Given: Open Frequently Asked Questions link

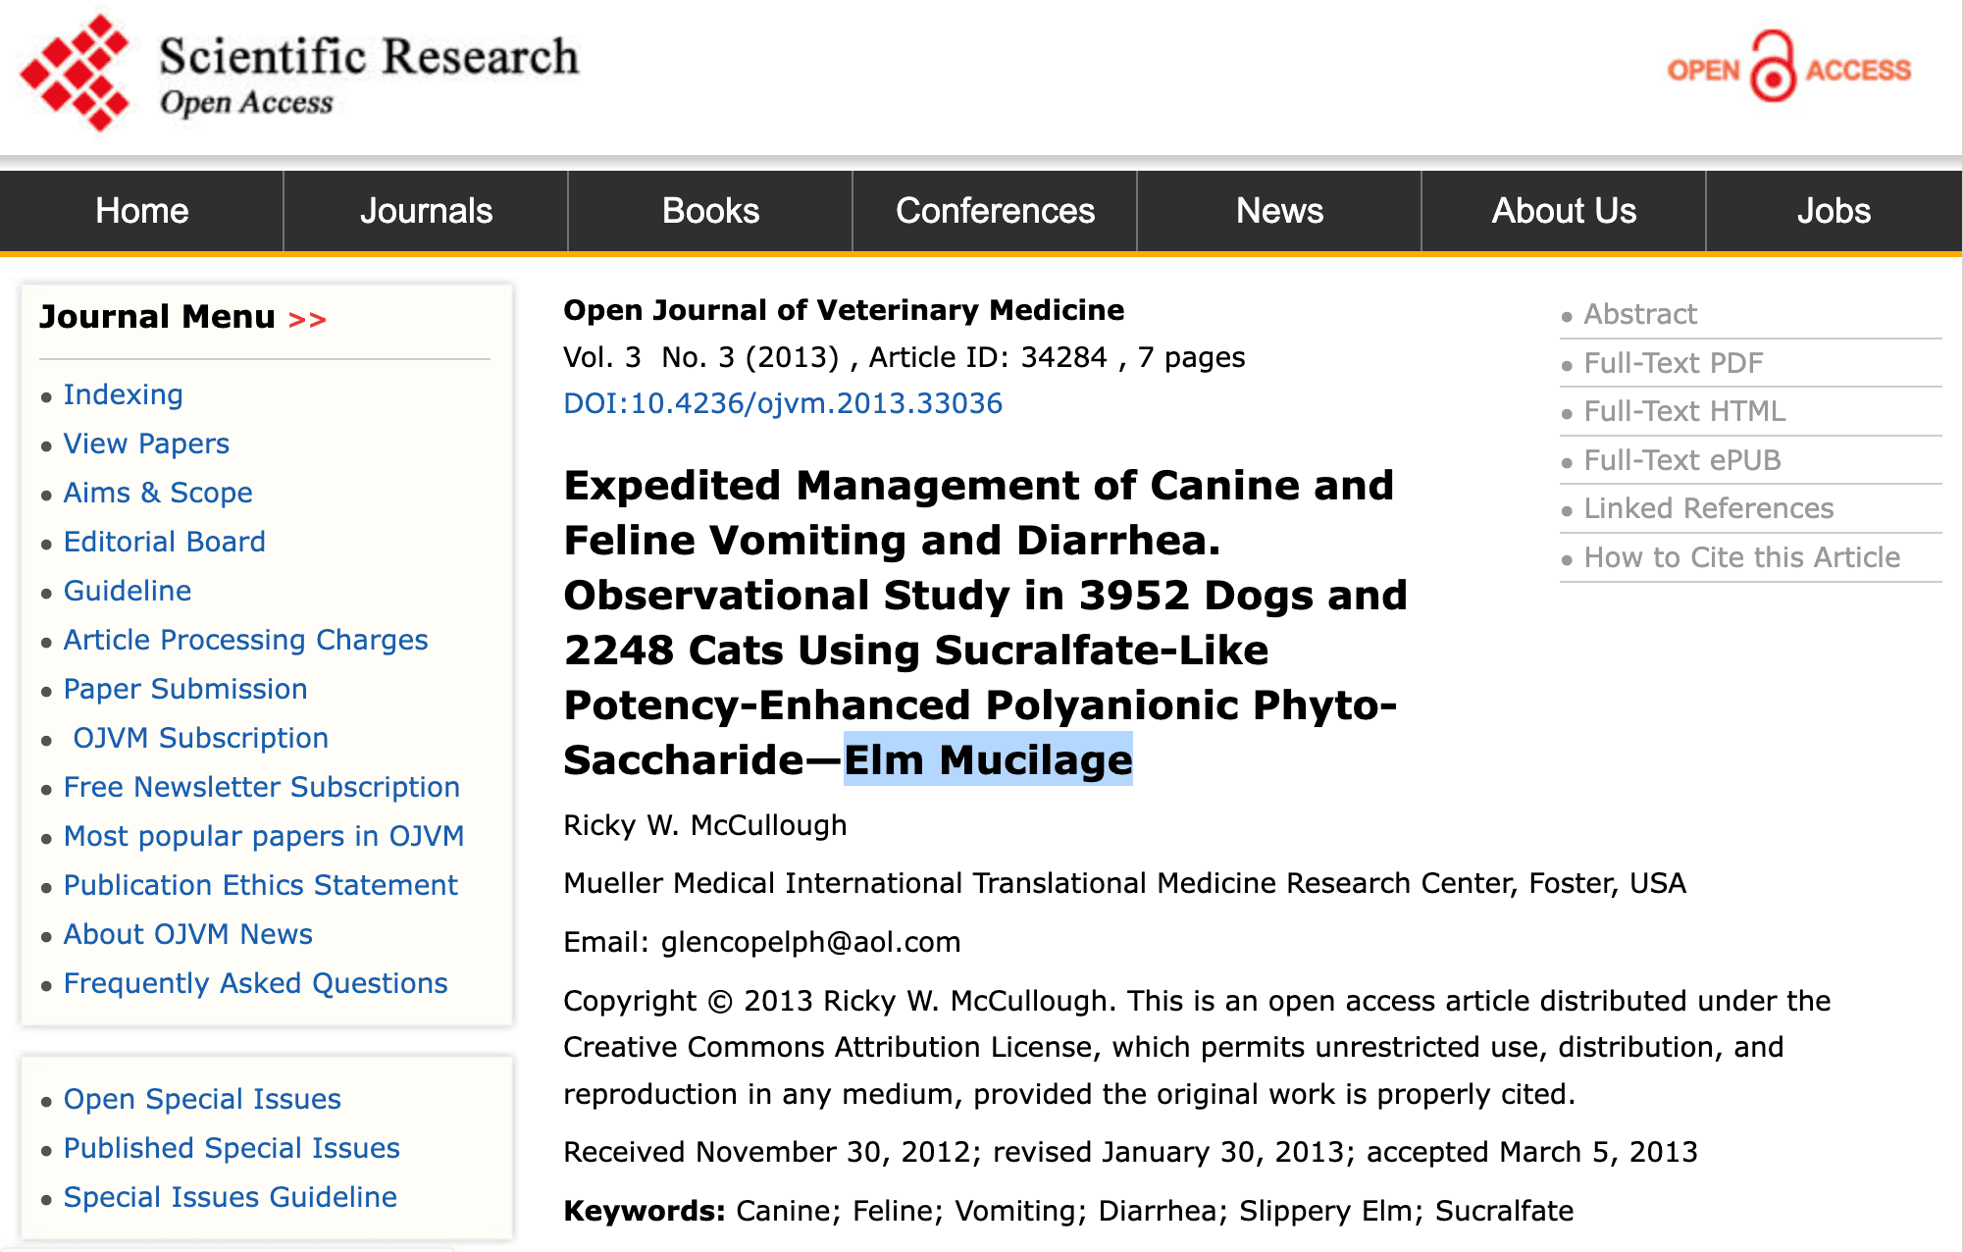Looking at the screenshot, I should coord(255,983).
